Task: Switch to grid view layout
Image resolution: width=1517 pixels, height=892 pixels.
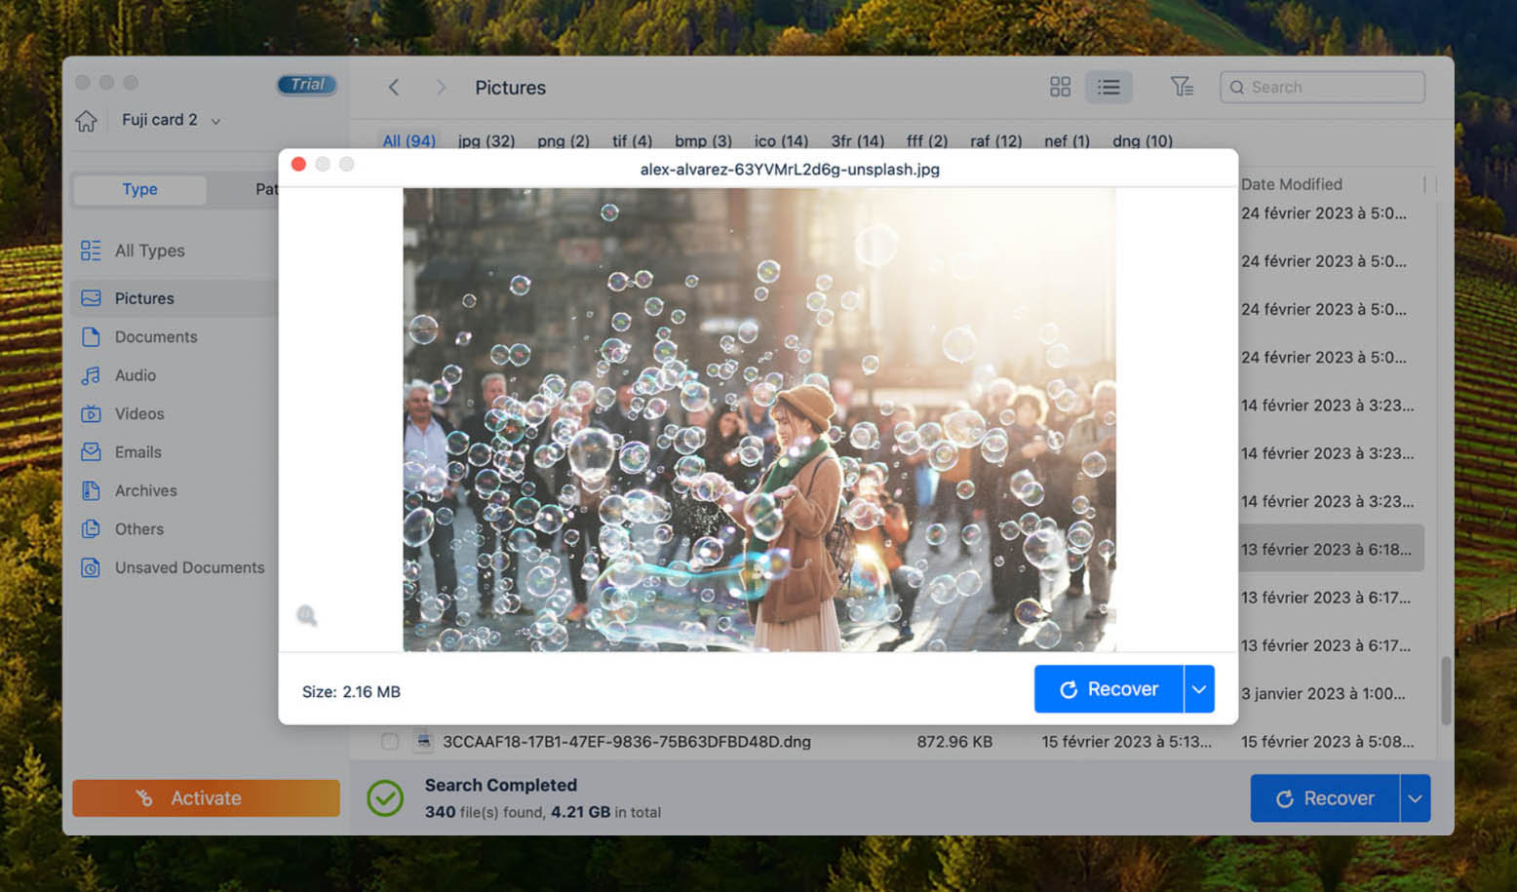Action: pyautogui.click(x=1060, y=88)
